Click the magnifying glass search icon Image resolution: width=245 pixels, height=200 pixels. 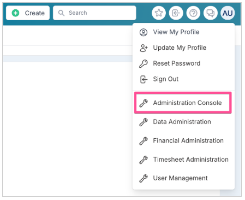tap(61, 13)
